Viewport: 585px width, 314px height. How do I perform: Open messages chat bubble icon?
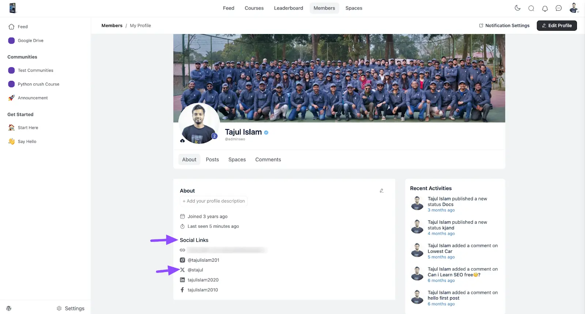tap(559, 8)
